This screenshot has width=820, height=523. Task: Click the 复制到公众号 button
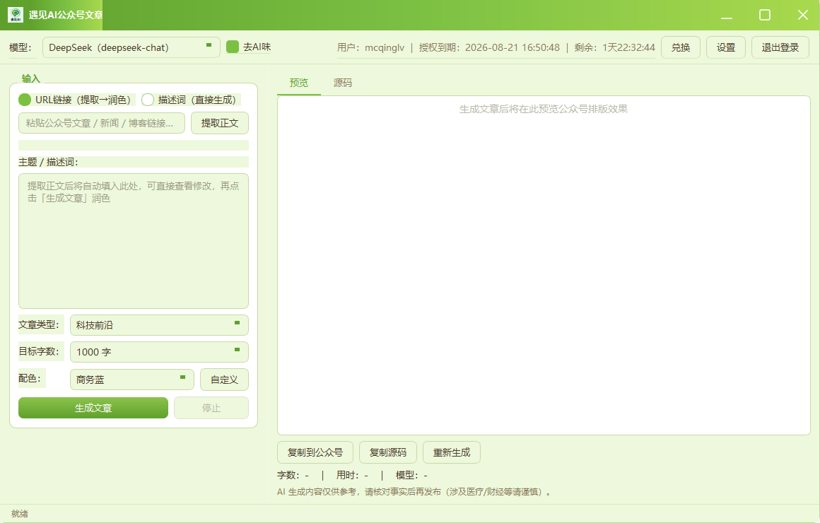point(315,452)
